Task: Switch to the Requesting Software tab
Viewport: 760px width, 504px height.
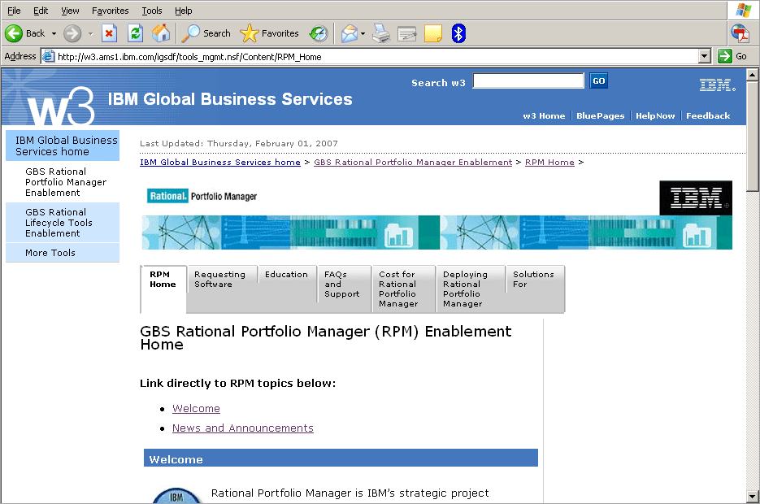Action: point(222,289)
